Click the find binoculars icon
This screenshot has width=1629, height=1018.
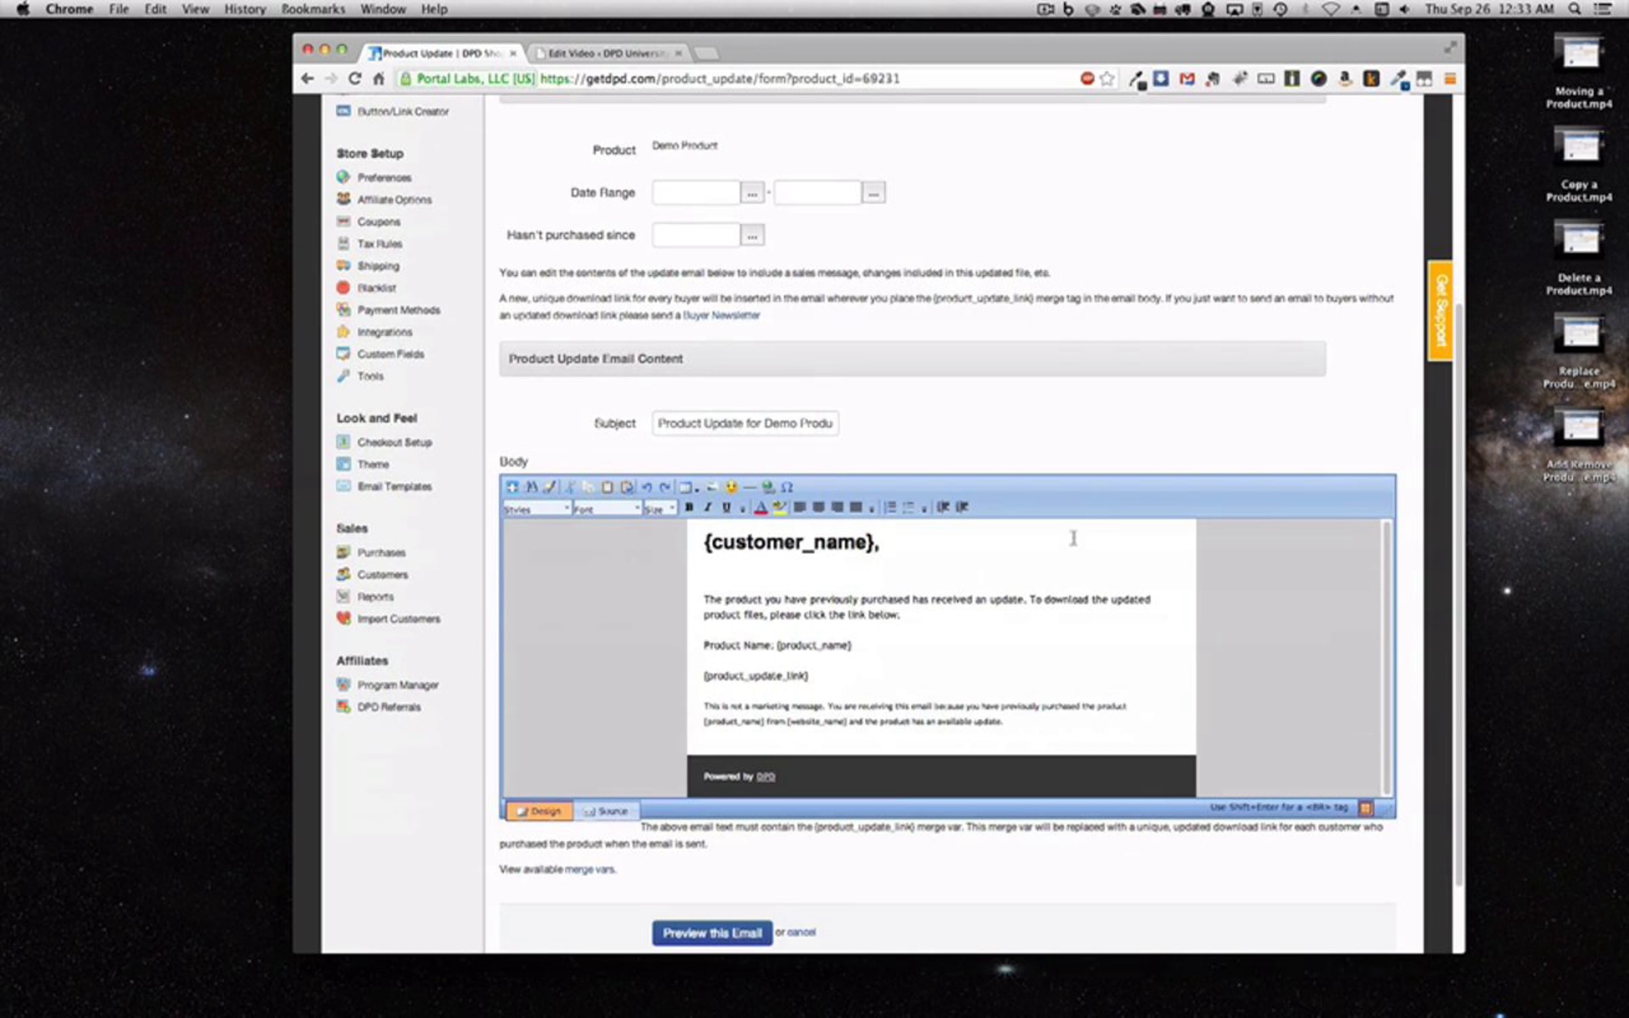531,487
